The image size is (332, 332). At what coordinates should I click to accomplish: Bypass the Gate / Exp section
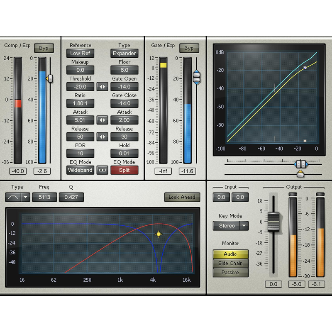189,48
